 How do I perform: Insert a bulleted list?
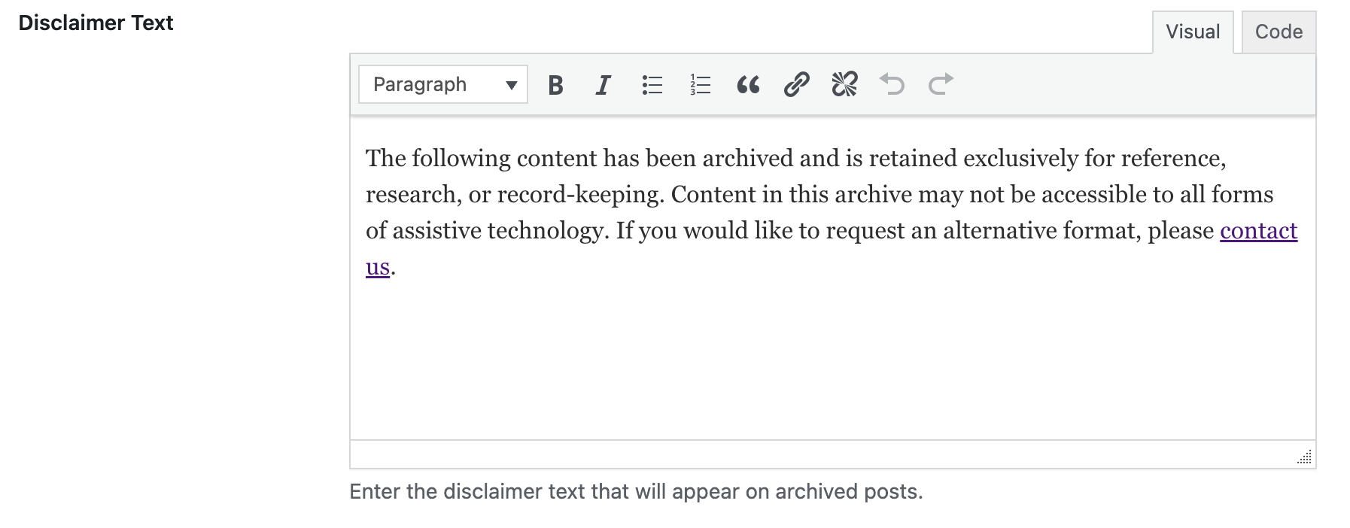click(651, 85)
